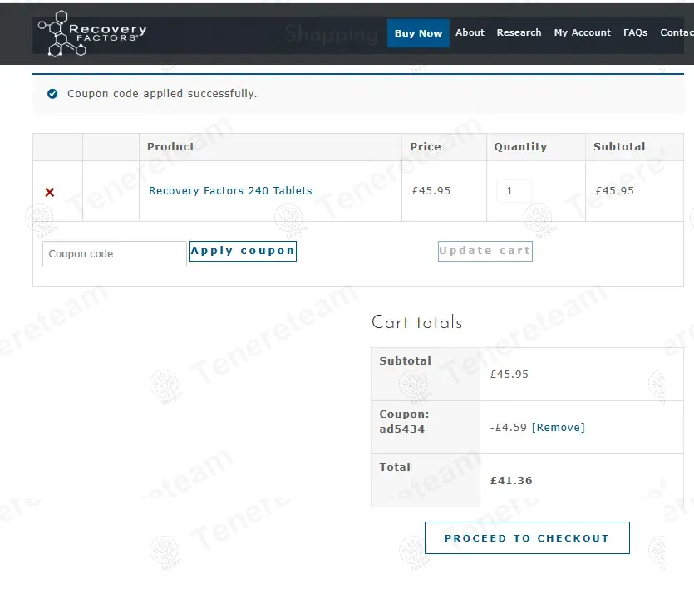The width and height of the screenshot is (694, 603).
Task: Click the £45.95 product row subtotal value
Action: (x=614, y=191)
